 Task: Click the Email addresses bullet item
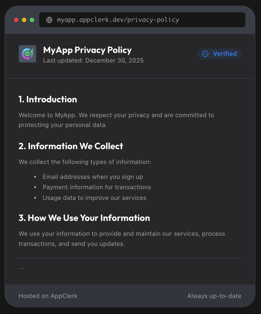pos(93,177)
